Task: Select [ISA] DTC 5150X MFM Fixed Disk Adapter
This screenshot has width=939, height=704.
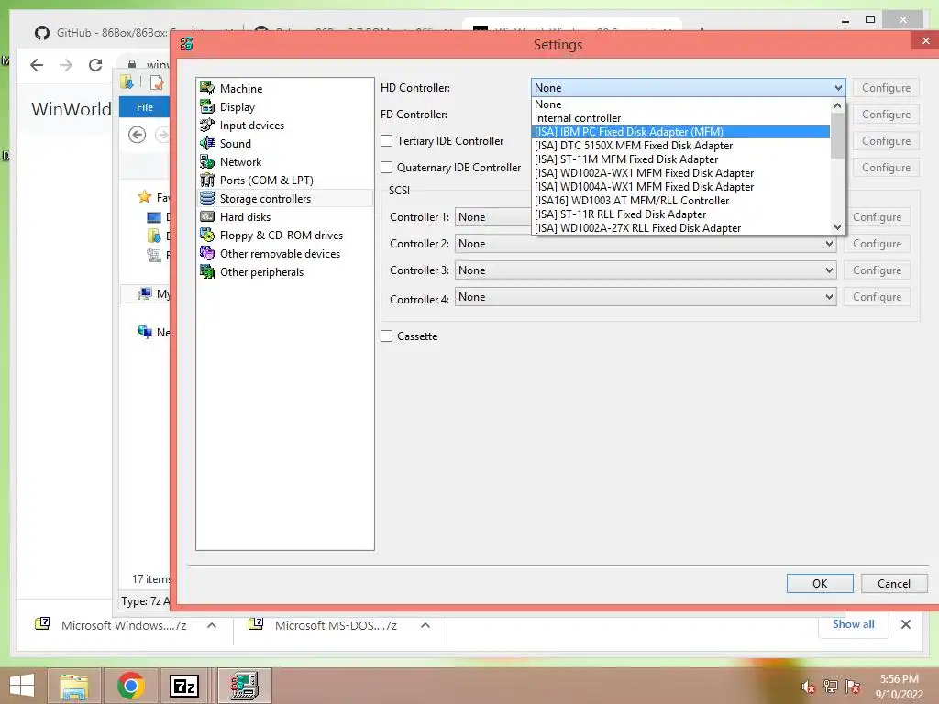Action: pos(681,146)
